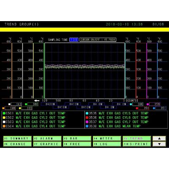169x169 pixels.
Task: Select the 0H10M time span box
Action: pos(86,107)
